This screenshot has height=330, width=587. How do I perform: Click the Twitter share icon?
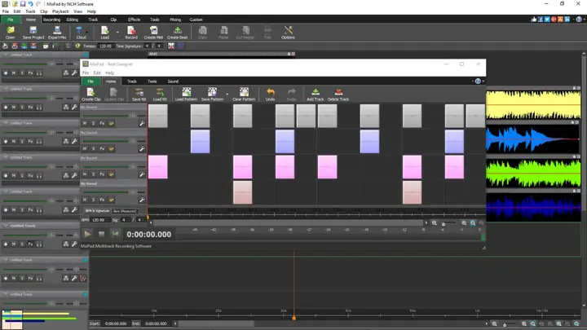click(547, 20)
